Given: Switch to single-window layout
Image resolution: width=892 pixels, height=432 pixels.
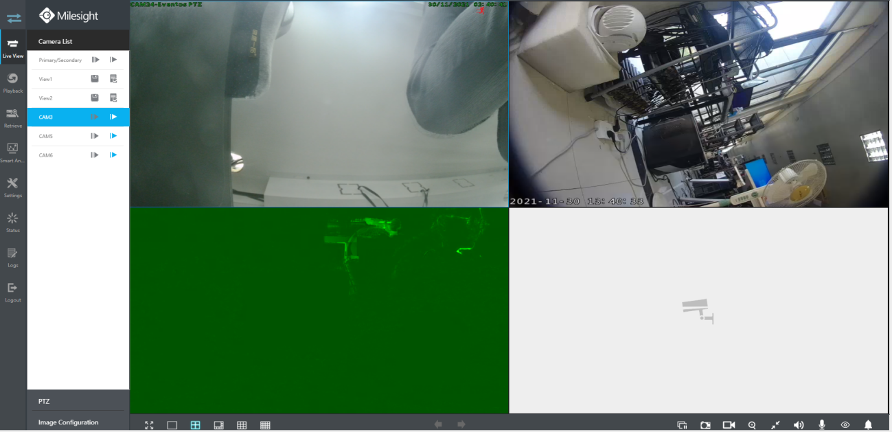Looking at the screenshot, I should [172, 425].
